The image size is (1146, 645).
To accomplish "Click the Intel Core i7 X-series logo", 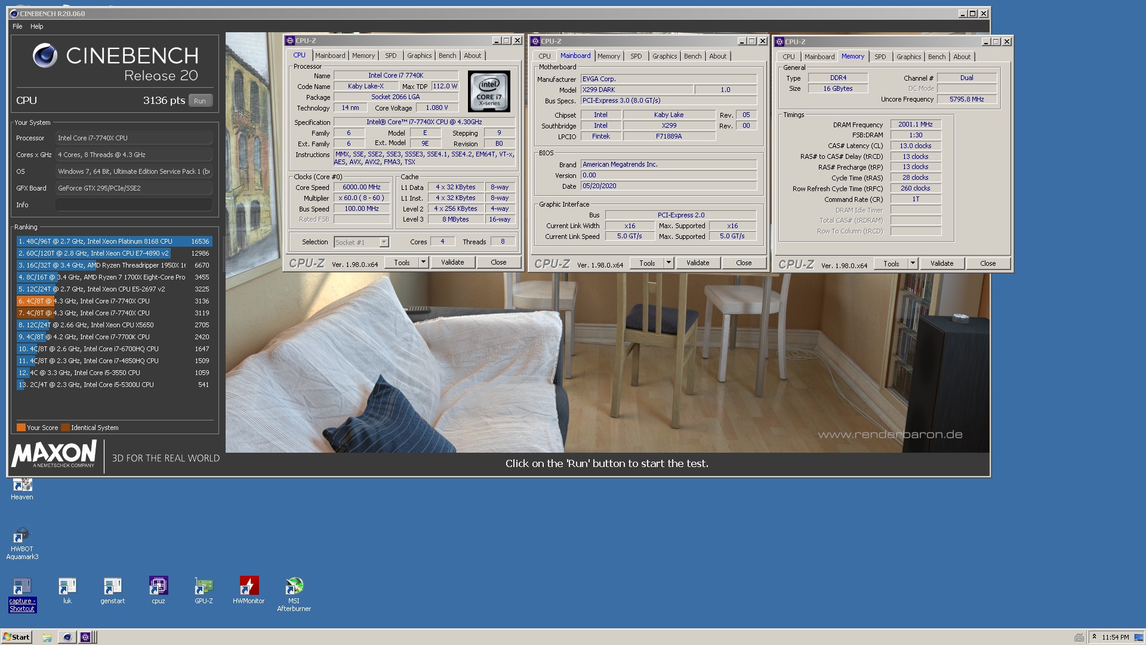I will click(489, 91).
